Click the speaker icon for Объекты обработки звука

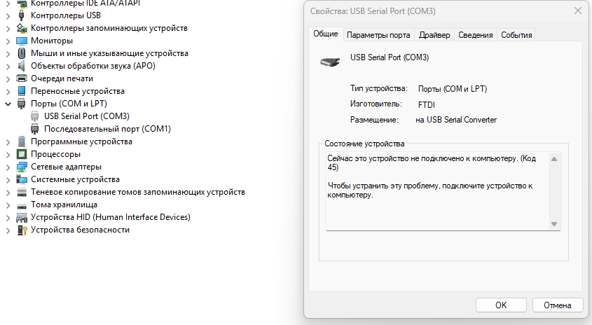[22, 66]
